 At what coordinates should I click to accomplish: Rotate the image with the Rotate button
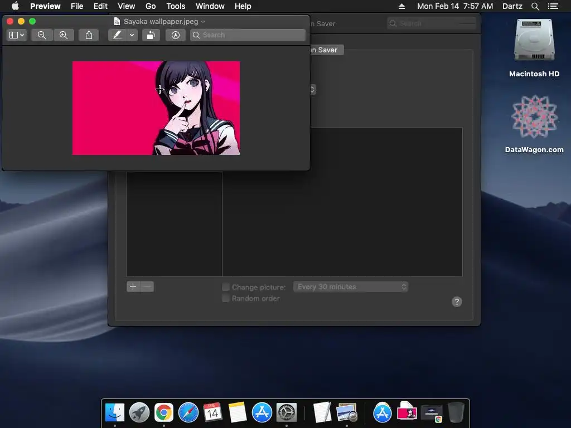(151, 35)
